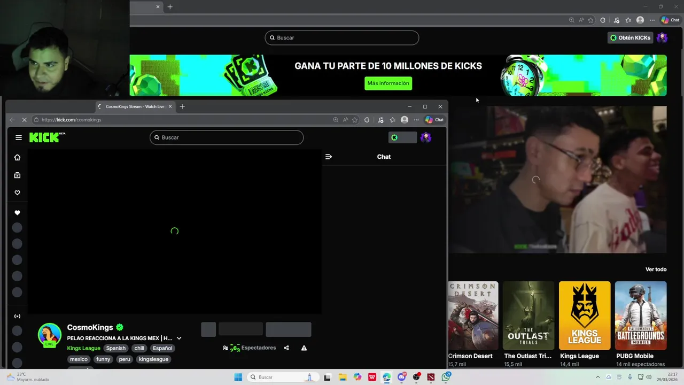Open Crimson Desert category thumbnail

click(473, 315)
